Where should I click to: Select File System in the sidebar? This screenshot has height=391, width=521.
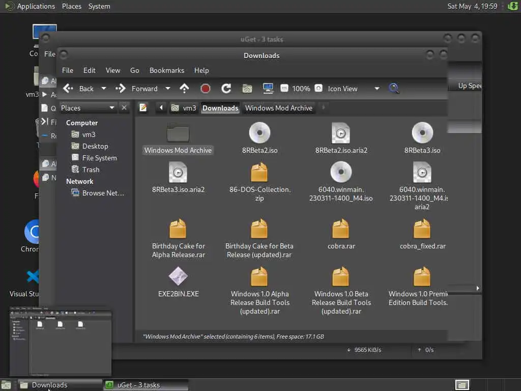coord(94,158)
